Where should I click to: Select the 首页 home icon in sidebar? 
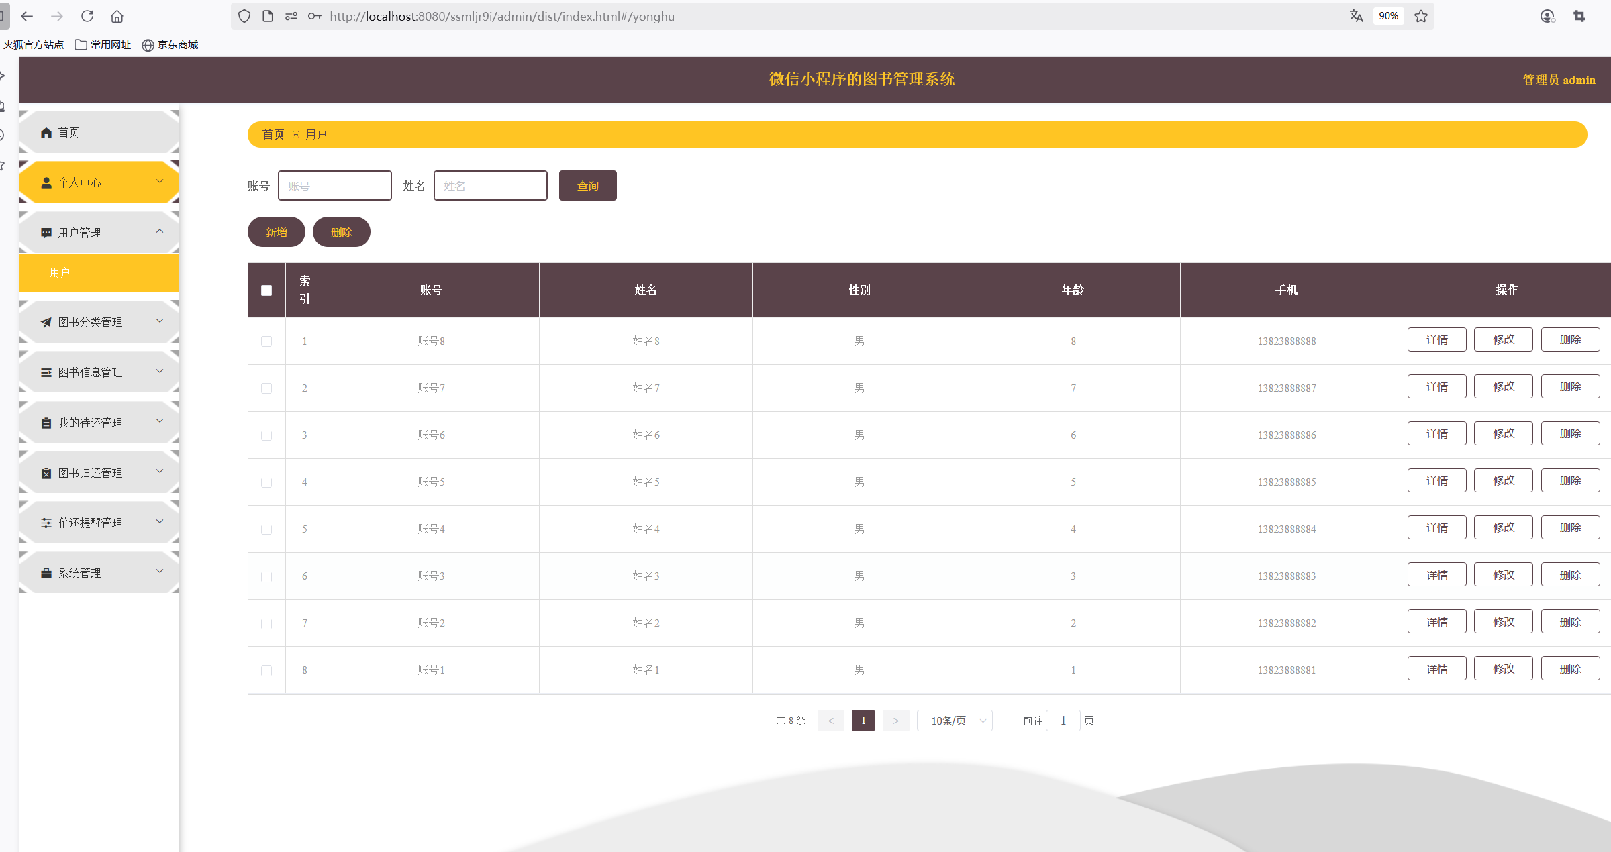(x=46, y=131)
